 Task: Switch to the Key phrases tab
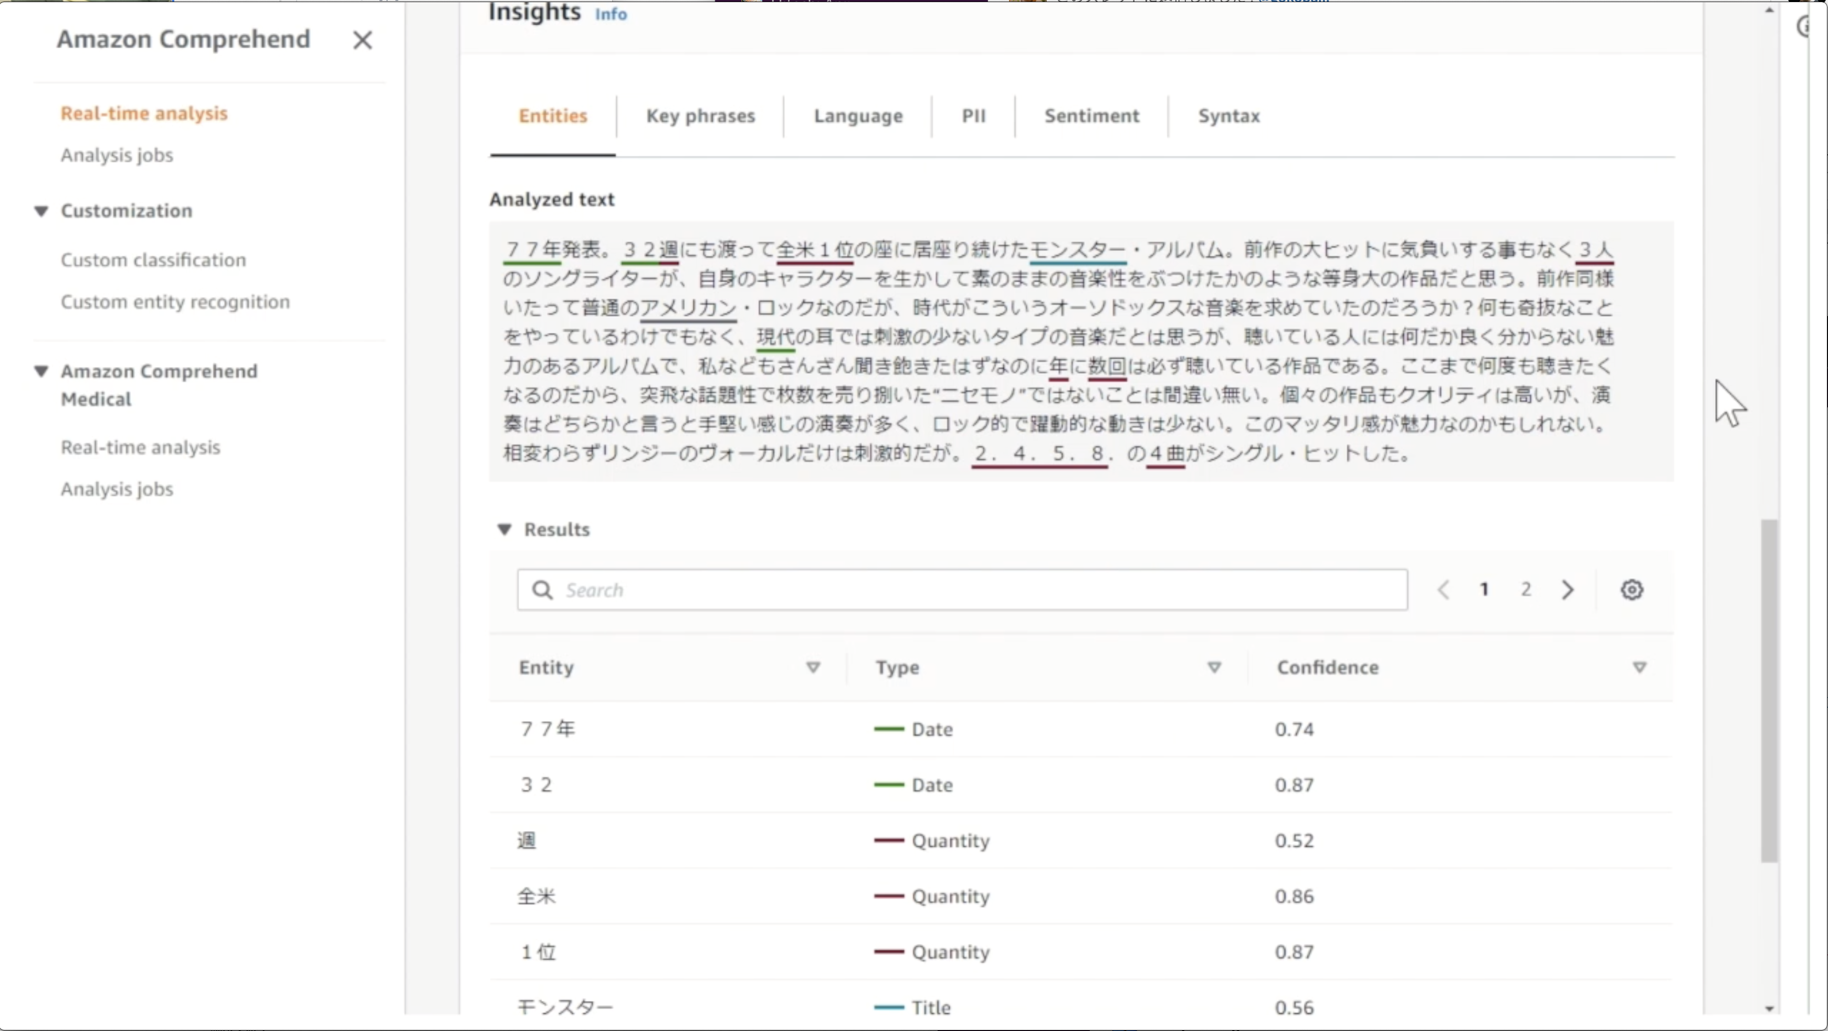(700, 115)
